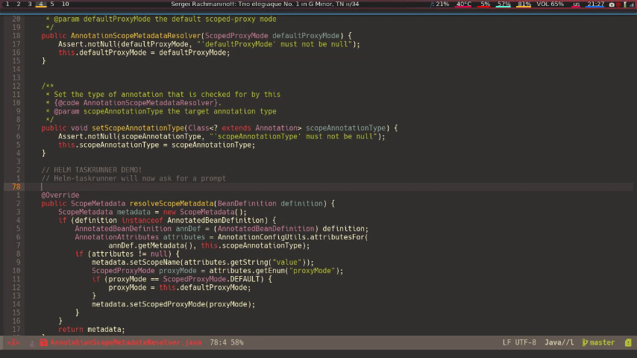Click the 78:4 cursor position in modeline
This screenshot has height=358, width=637.
click(218, 342)
